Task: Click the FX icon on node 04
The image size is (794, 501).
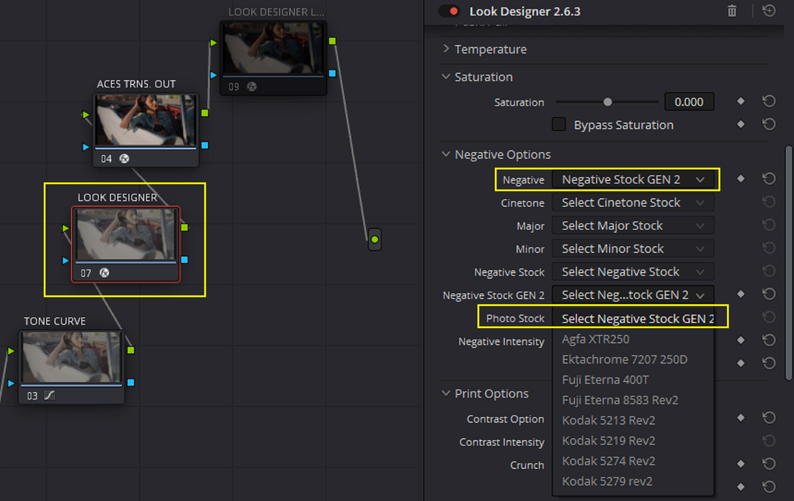Action: [124, 158]
